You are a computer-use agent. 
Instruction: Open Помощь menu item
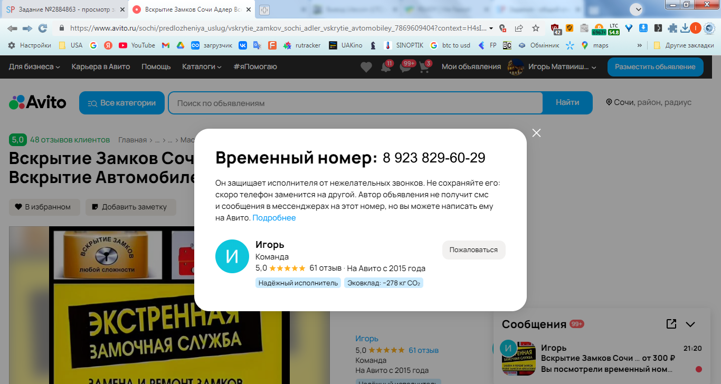(156, 66)
